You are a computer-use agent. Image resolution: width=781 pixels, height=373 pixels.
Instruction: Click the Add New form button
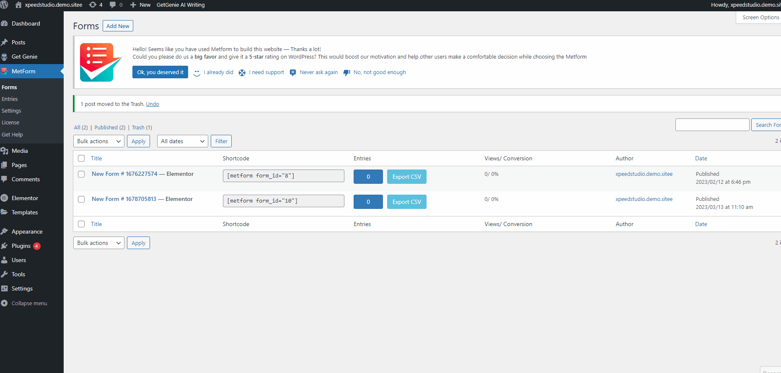pyautogui.click(x=118, y=26)
